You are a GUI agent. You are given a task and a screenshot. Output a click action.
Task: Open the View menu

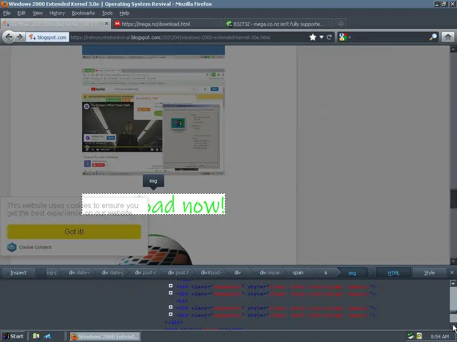click(37, 13)
